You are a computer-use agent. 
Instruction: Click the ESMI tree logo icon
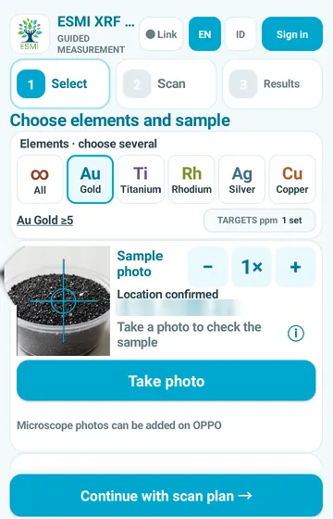(x=30, y=34)
